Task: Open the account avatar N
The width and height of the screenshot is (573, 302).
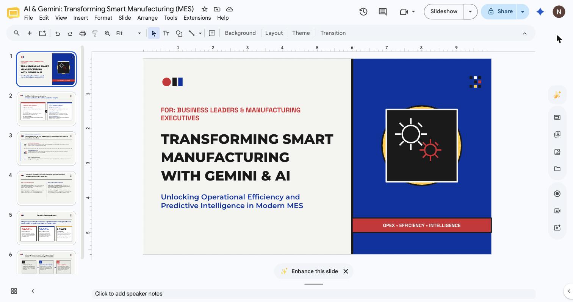Action: point(559,12)
